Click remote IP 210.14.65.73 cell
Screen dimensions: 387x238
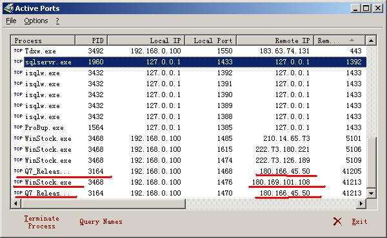click(x=286, y=138)
